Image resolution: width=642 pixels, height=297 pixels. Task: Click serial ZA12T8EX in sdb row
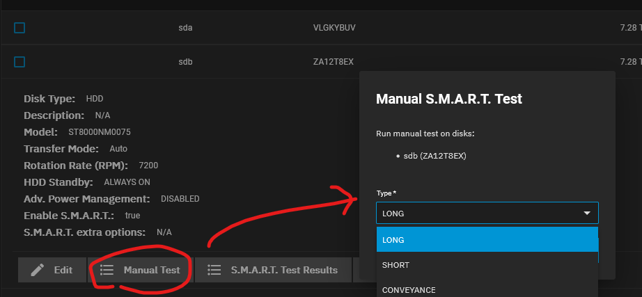(333, 62)
